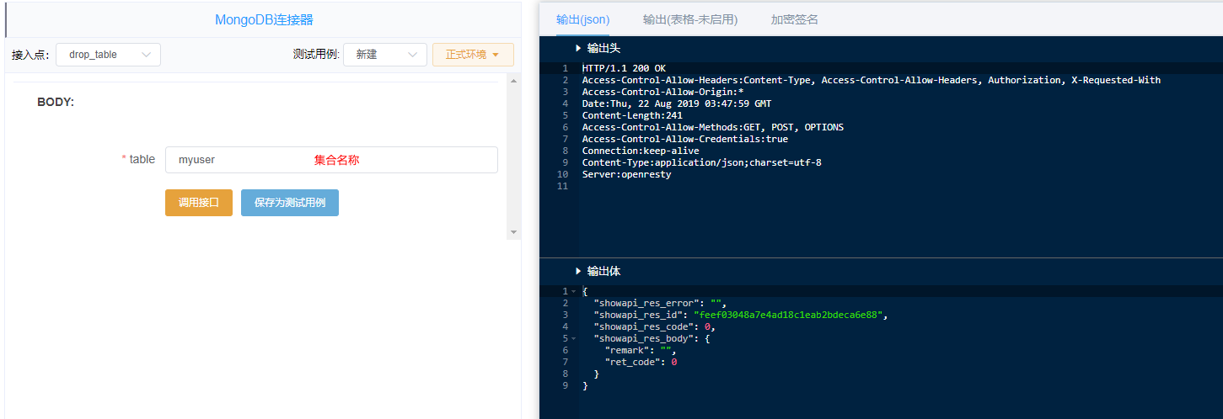Fold JSON at line 1 gutter arrow

[x=573, y=291]
